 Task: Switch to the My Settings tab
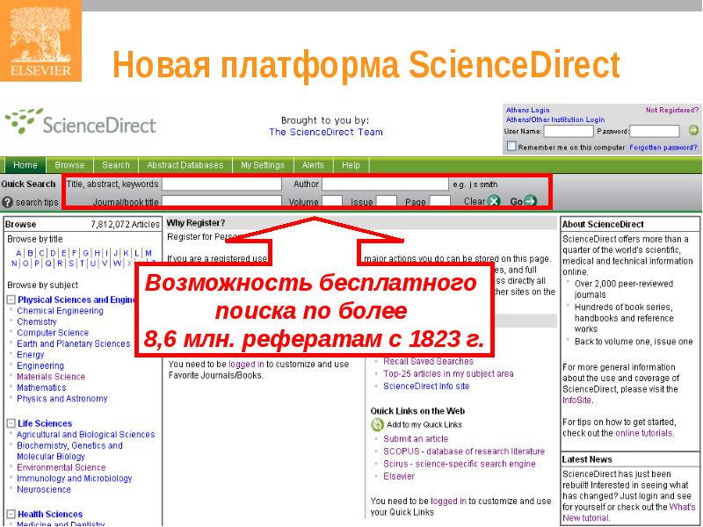pyautogui.click(x=262, y=165)
